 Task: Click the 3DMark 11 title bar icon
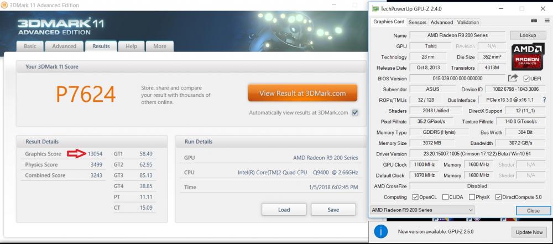4,5
